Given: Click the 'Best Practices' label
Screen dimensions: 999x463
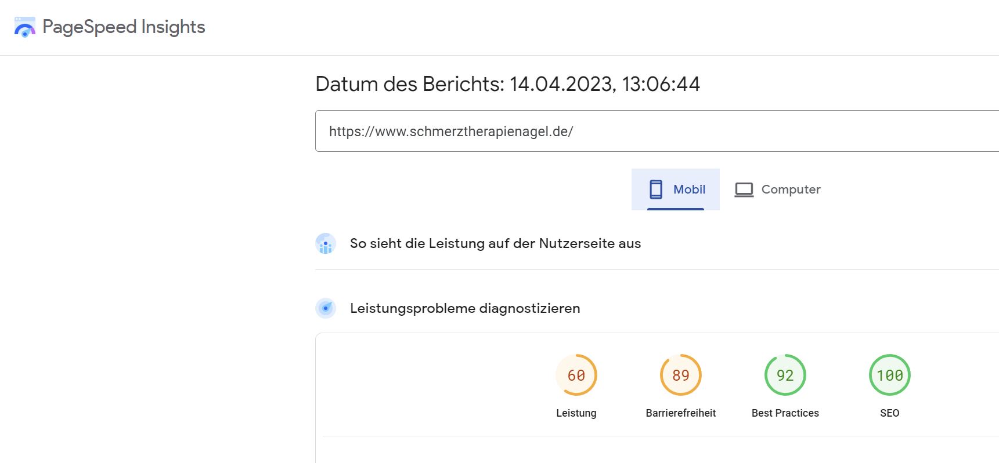Looking at the screenshot, I should [785, 413].
